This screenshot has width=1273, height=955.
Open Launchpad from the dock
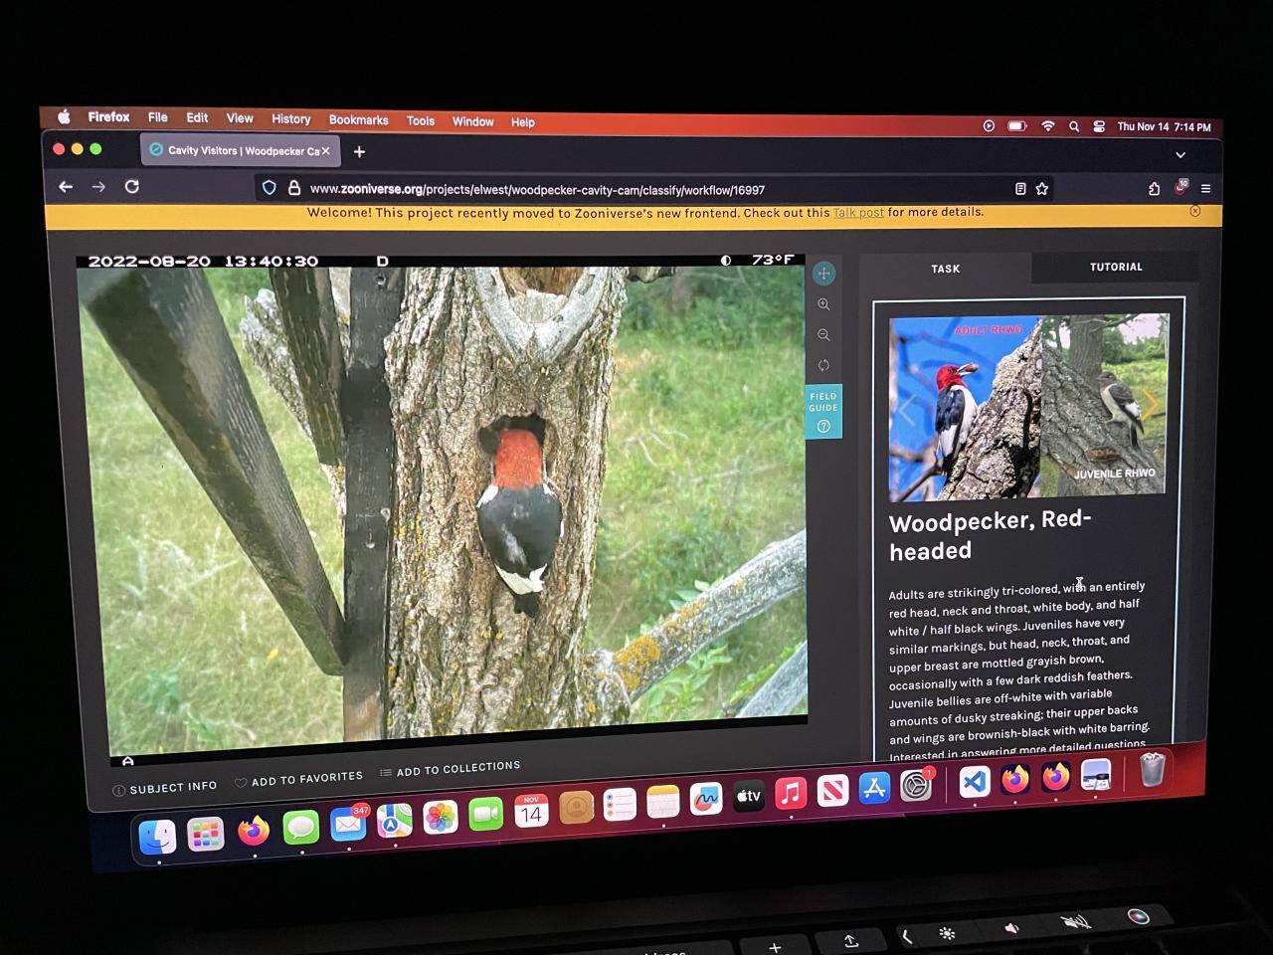point(205,834)
